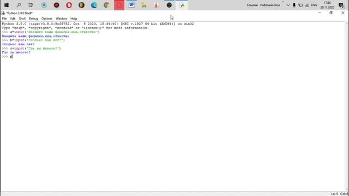
Task: Click the b=input(...) command line
Action: 33,40
